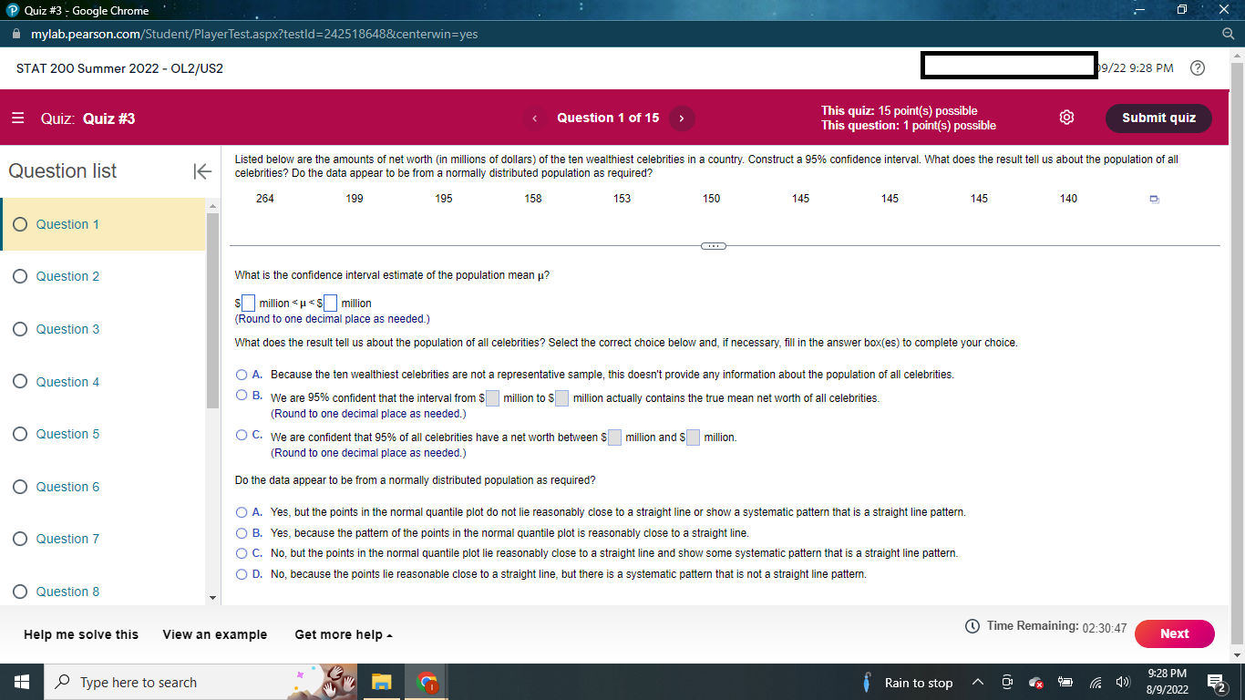Click the clock icon next to Time Remaining

coord(972,625)
